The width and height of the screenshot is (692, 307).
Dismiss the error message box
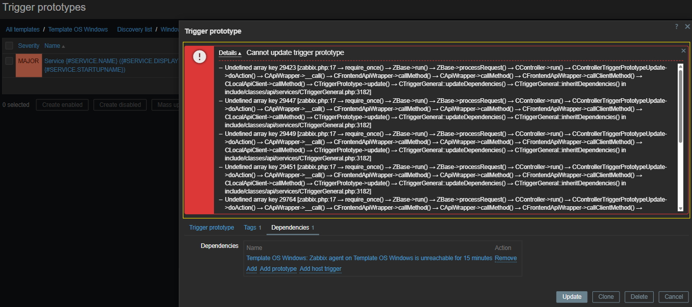pyautogui.click(x=683, y=51)
